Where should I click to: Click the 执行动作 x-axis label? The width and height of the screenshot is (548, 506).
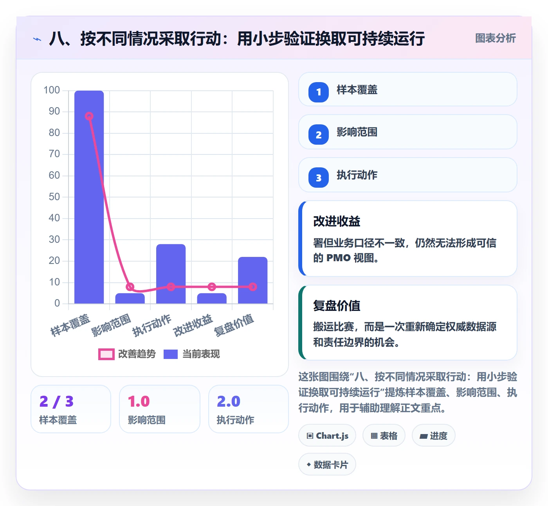pos(152,325)
